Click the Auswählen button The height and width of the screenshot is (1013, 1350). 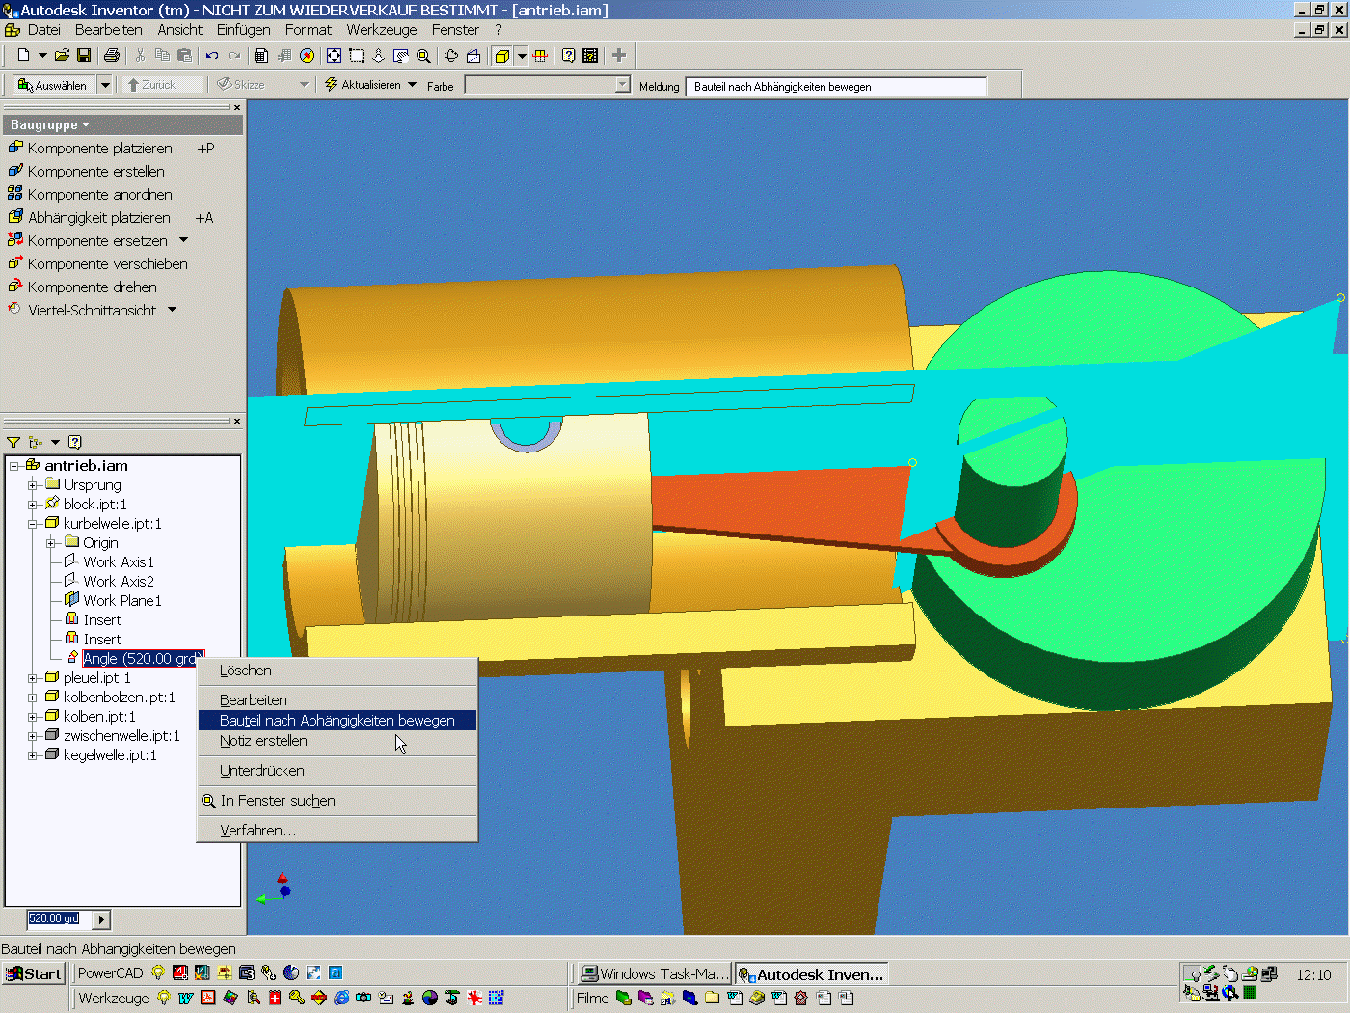[53, 85]
